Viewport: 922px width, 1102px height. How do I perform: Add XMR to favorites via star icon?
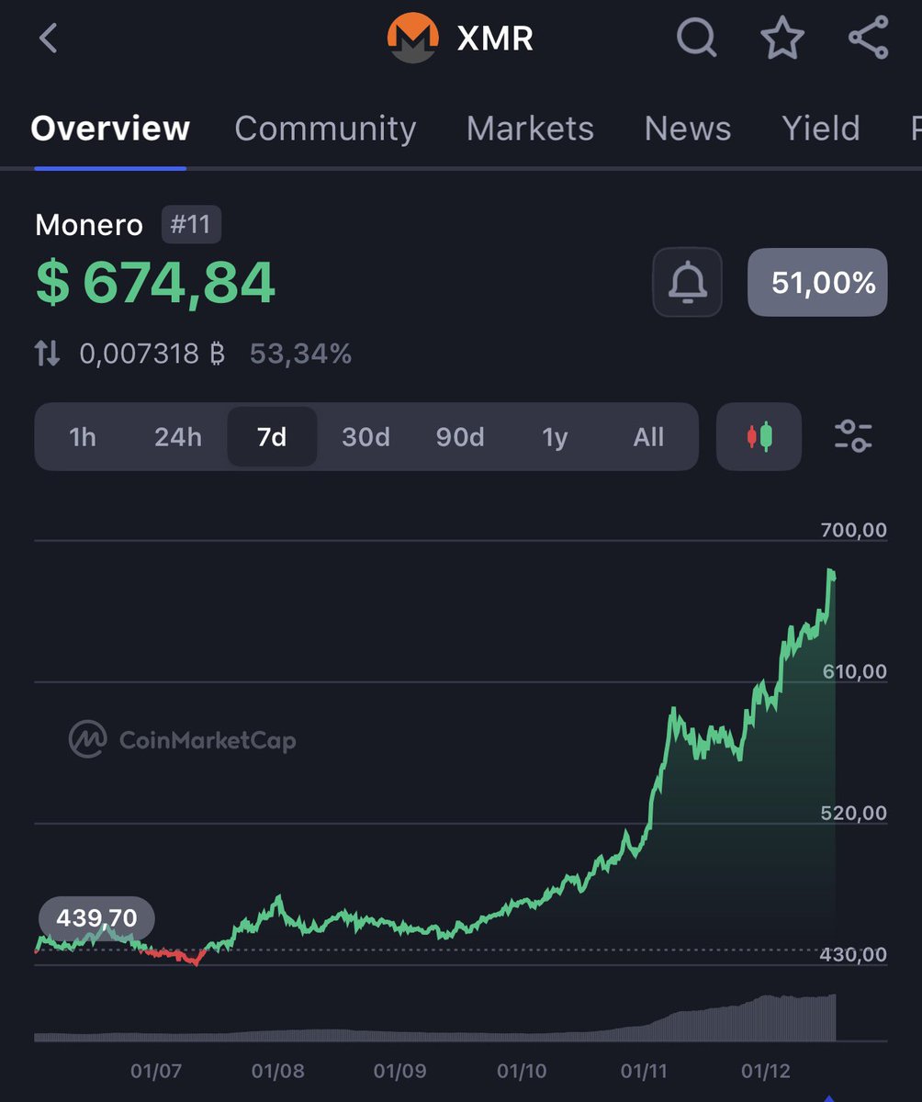(781, 38)
